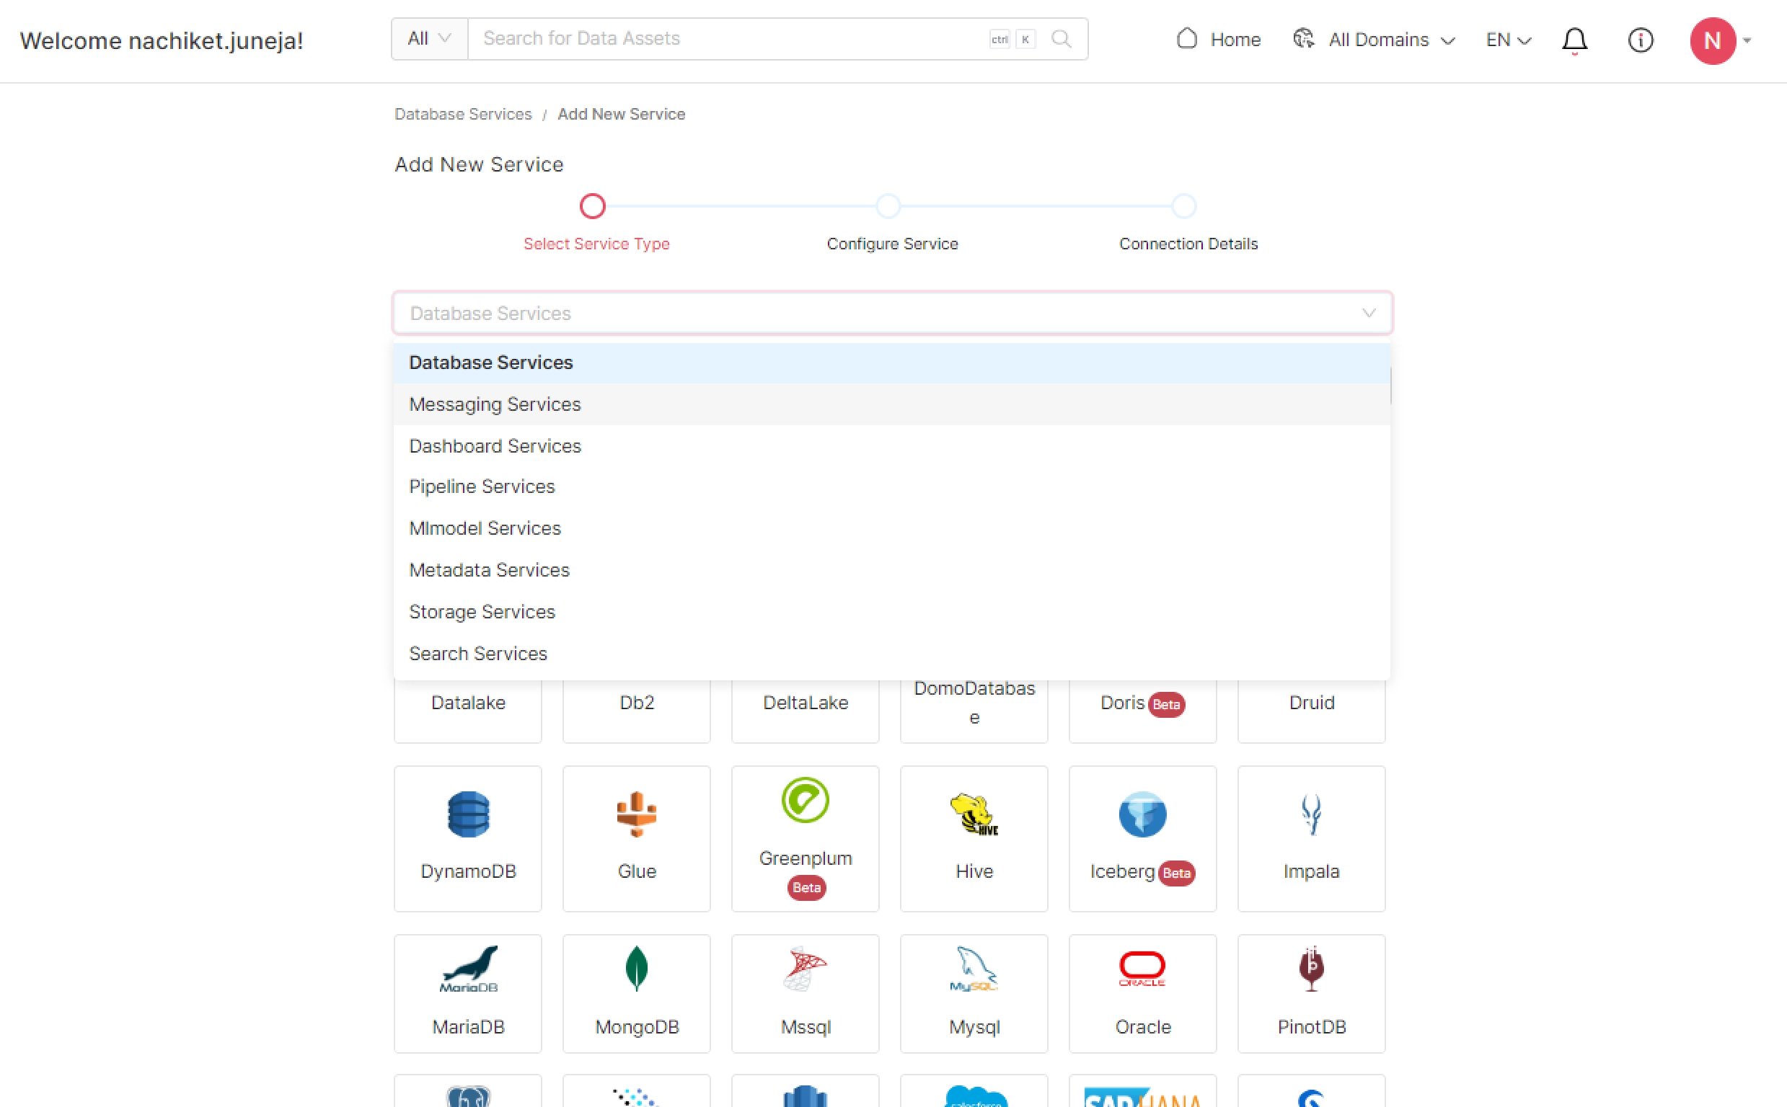Open the help info icon
The image size is (1787, 1107).
(1640, 40)
